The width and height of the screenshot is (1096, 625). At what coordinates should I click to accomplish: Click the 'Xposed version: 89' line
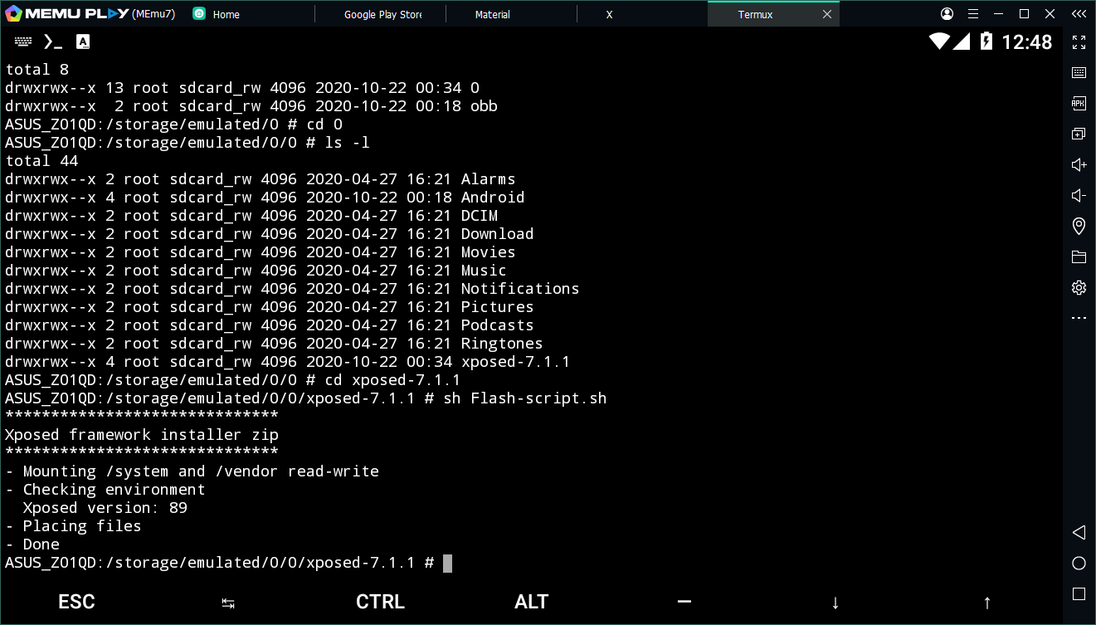105,508
